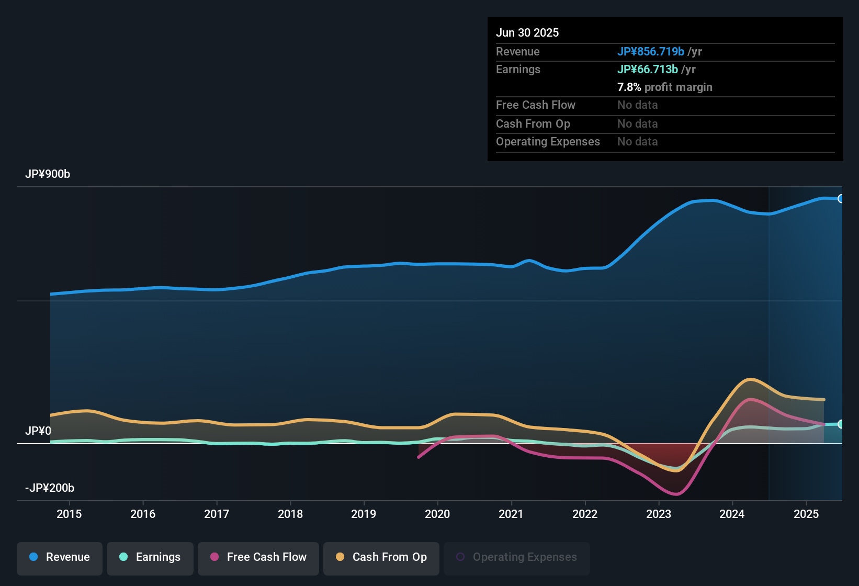Click the hollow Operating Expenses legend circle
859x586 pixels.
click(x=460, y=557)
